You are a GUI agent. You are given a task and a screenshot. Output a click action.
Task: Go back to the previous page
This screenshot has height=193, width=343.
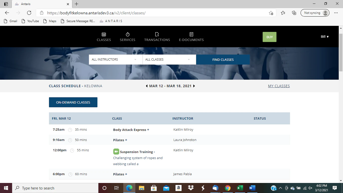click(7, 13)
